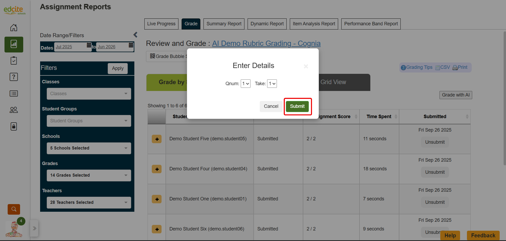Expand Demo Student Five row plus button
The height and width of the screenshot is (241, 506).
tap(157, 139)
